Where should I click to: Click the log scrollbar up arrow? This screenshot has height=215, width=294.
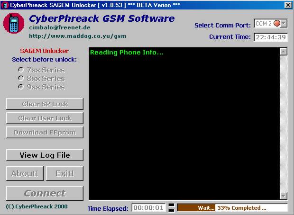coord(284,51)
